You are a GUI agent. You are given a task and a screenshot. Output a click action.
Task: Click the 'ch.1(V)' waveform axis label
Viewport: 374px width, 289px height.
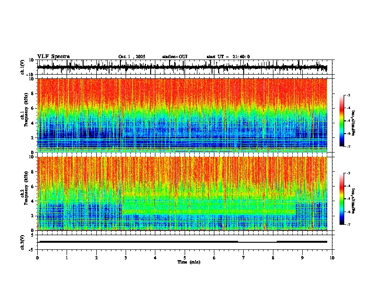click(x=23, y=67)
